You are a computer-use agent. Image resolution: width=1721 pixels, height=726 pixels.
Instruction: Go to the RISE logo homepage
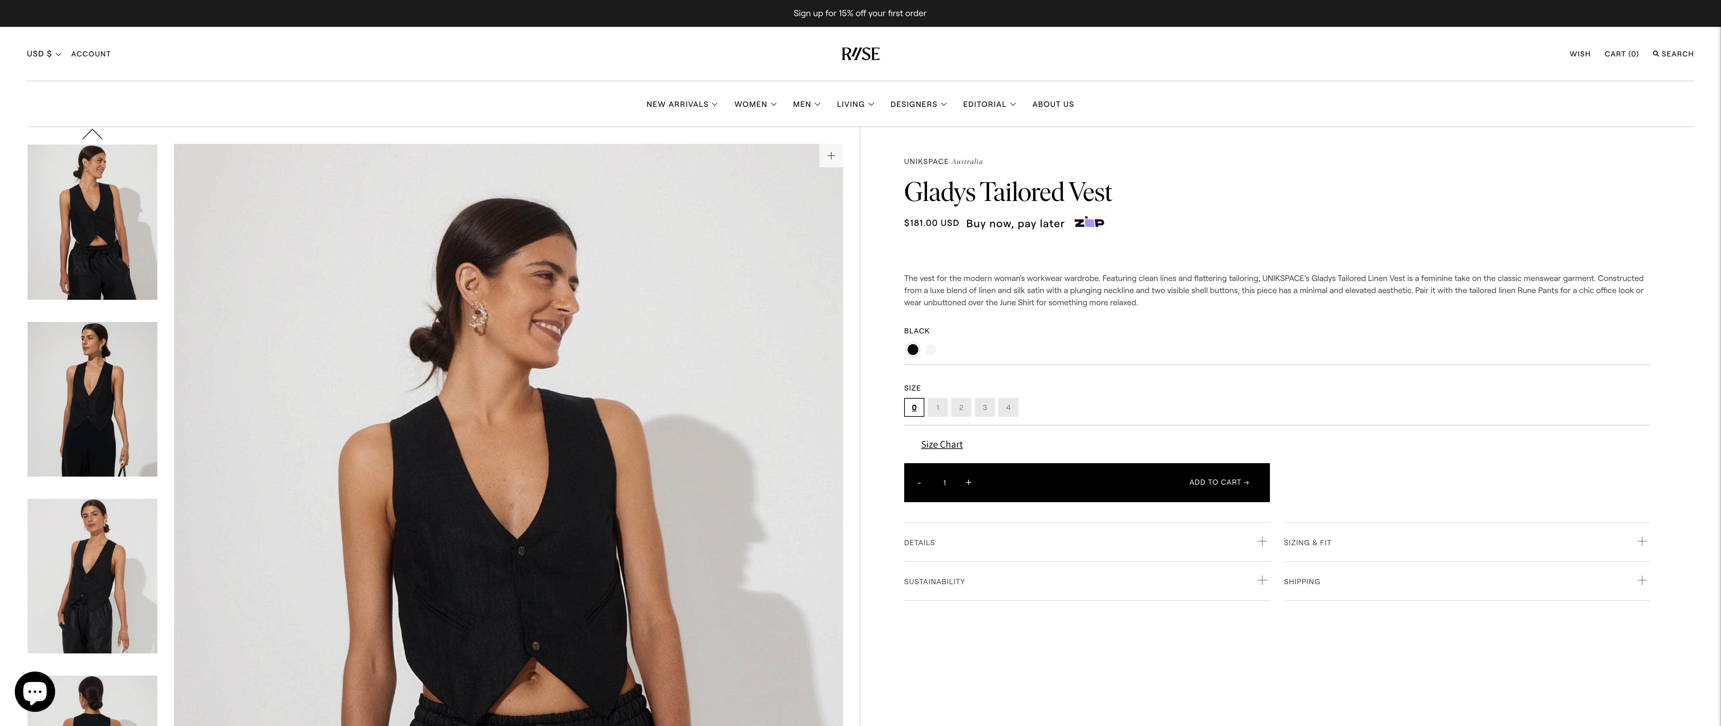coord(860,54)
